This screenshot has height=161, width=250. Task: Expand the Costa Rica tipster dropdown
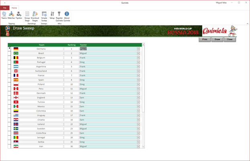pos(138,133)
